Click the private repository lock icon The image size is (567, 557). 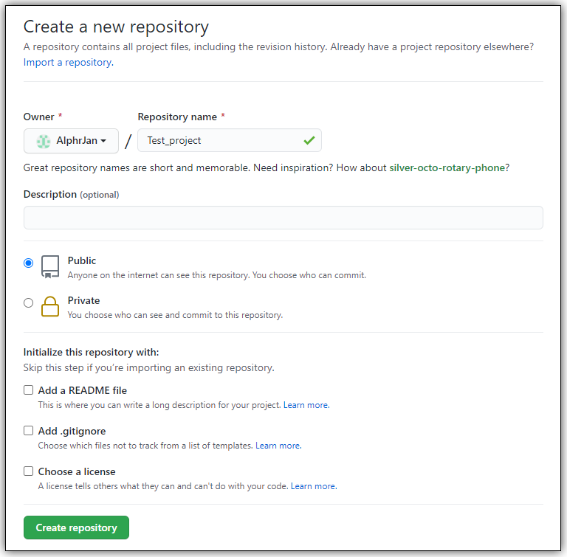[50, 306]
